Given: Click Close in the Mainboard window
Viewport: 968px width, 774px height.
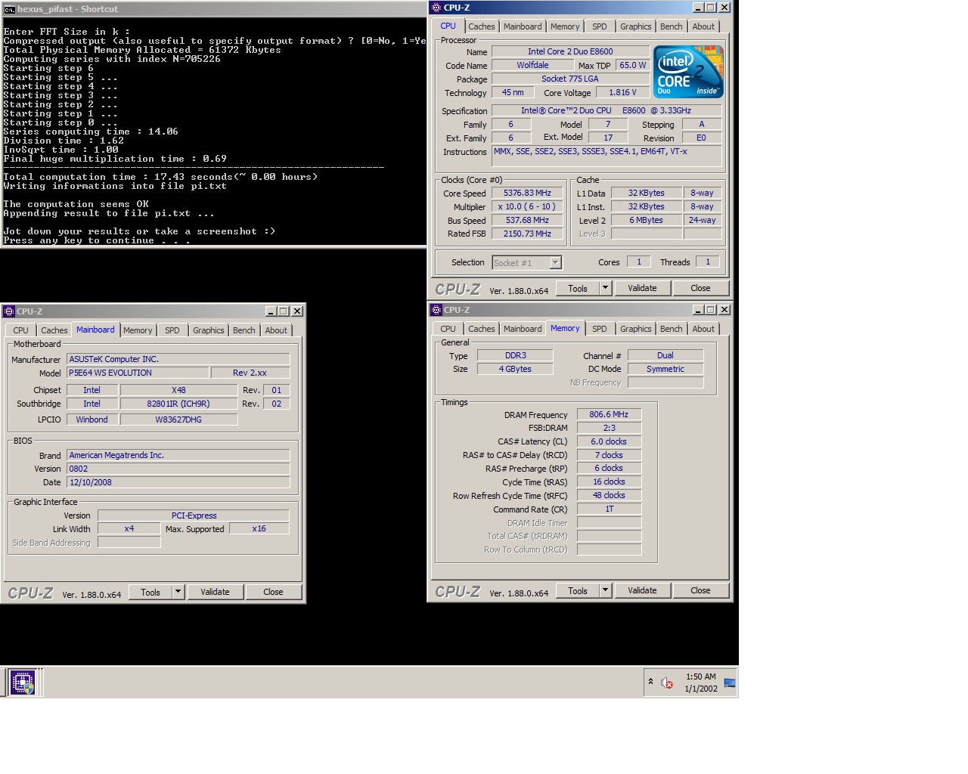Looking at the screenshot, I should tap(273, 592).
